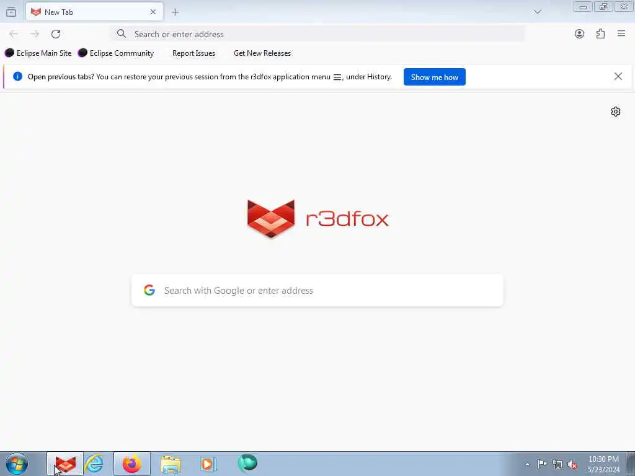Image resolution: width=635 pixels, height=476 pixels.
Task: Open Eclipse Main Site bookmark
Action: click(x=38, y=53)
